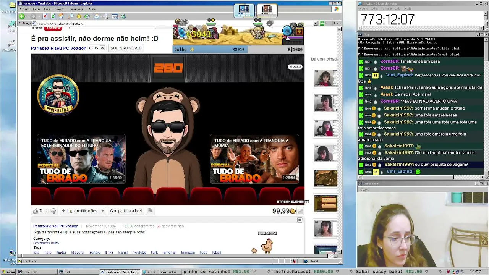Screen dimensions: 489x275
Task: Click the SUB NÃO VÊ AD! button
Action: pyautogui.click(x=126, y=48)
